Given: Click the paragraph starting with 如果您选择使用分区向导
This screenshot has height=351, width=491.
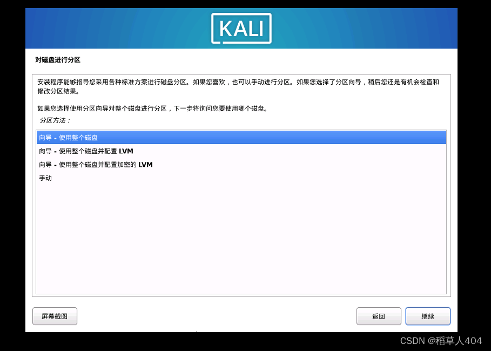Looking at the screenshot, I should coord(152,109).
